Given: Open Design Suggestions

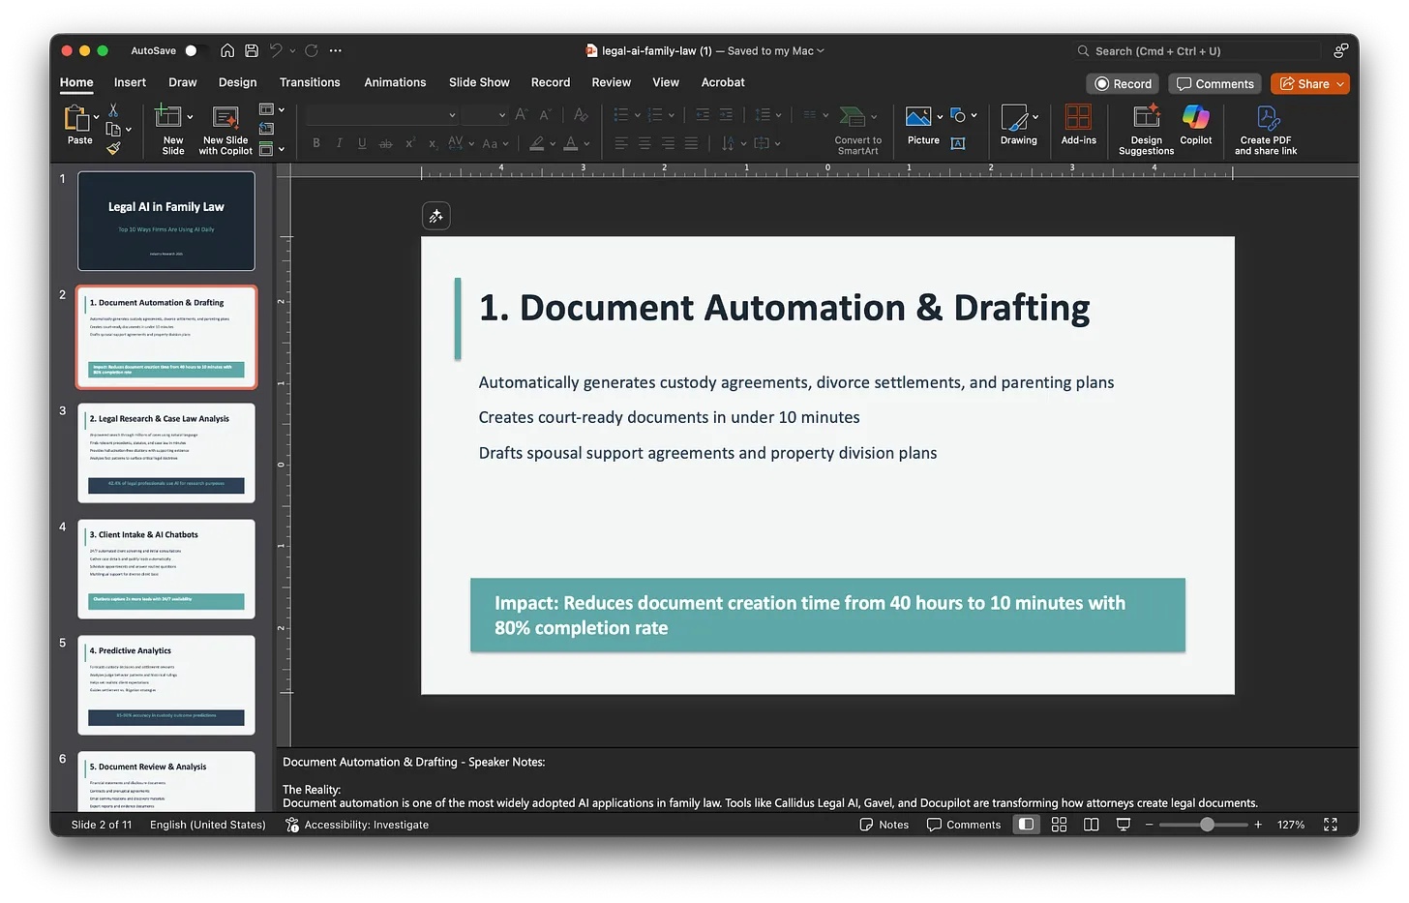Looking at the screenshot, I should coord(1146,119).
